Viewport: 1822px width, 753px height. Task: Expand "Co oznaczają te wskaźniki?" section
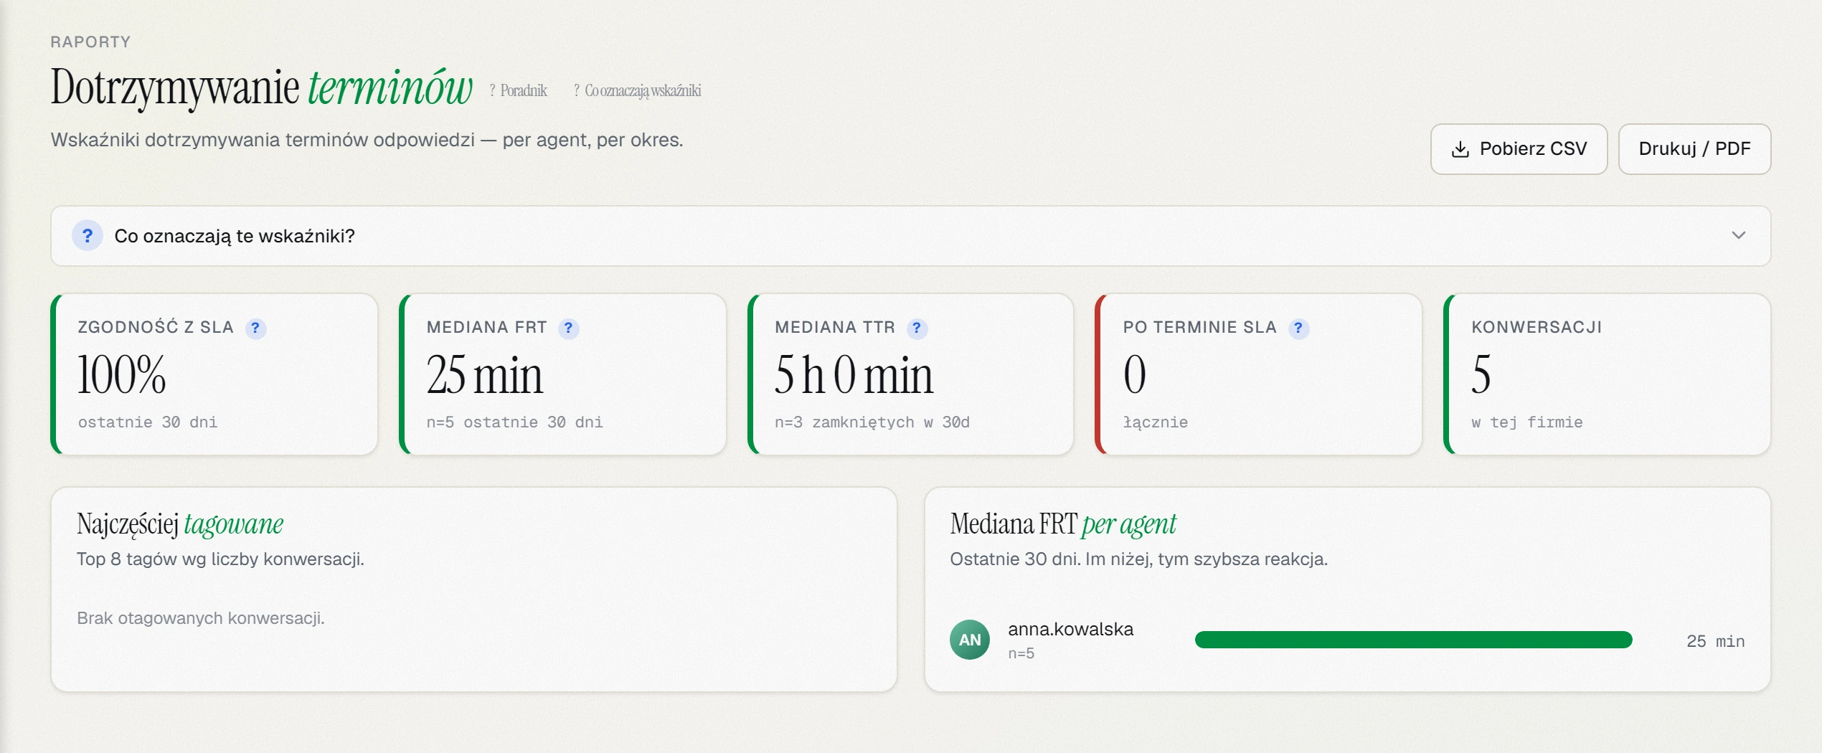tap(911, 236)
